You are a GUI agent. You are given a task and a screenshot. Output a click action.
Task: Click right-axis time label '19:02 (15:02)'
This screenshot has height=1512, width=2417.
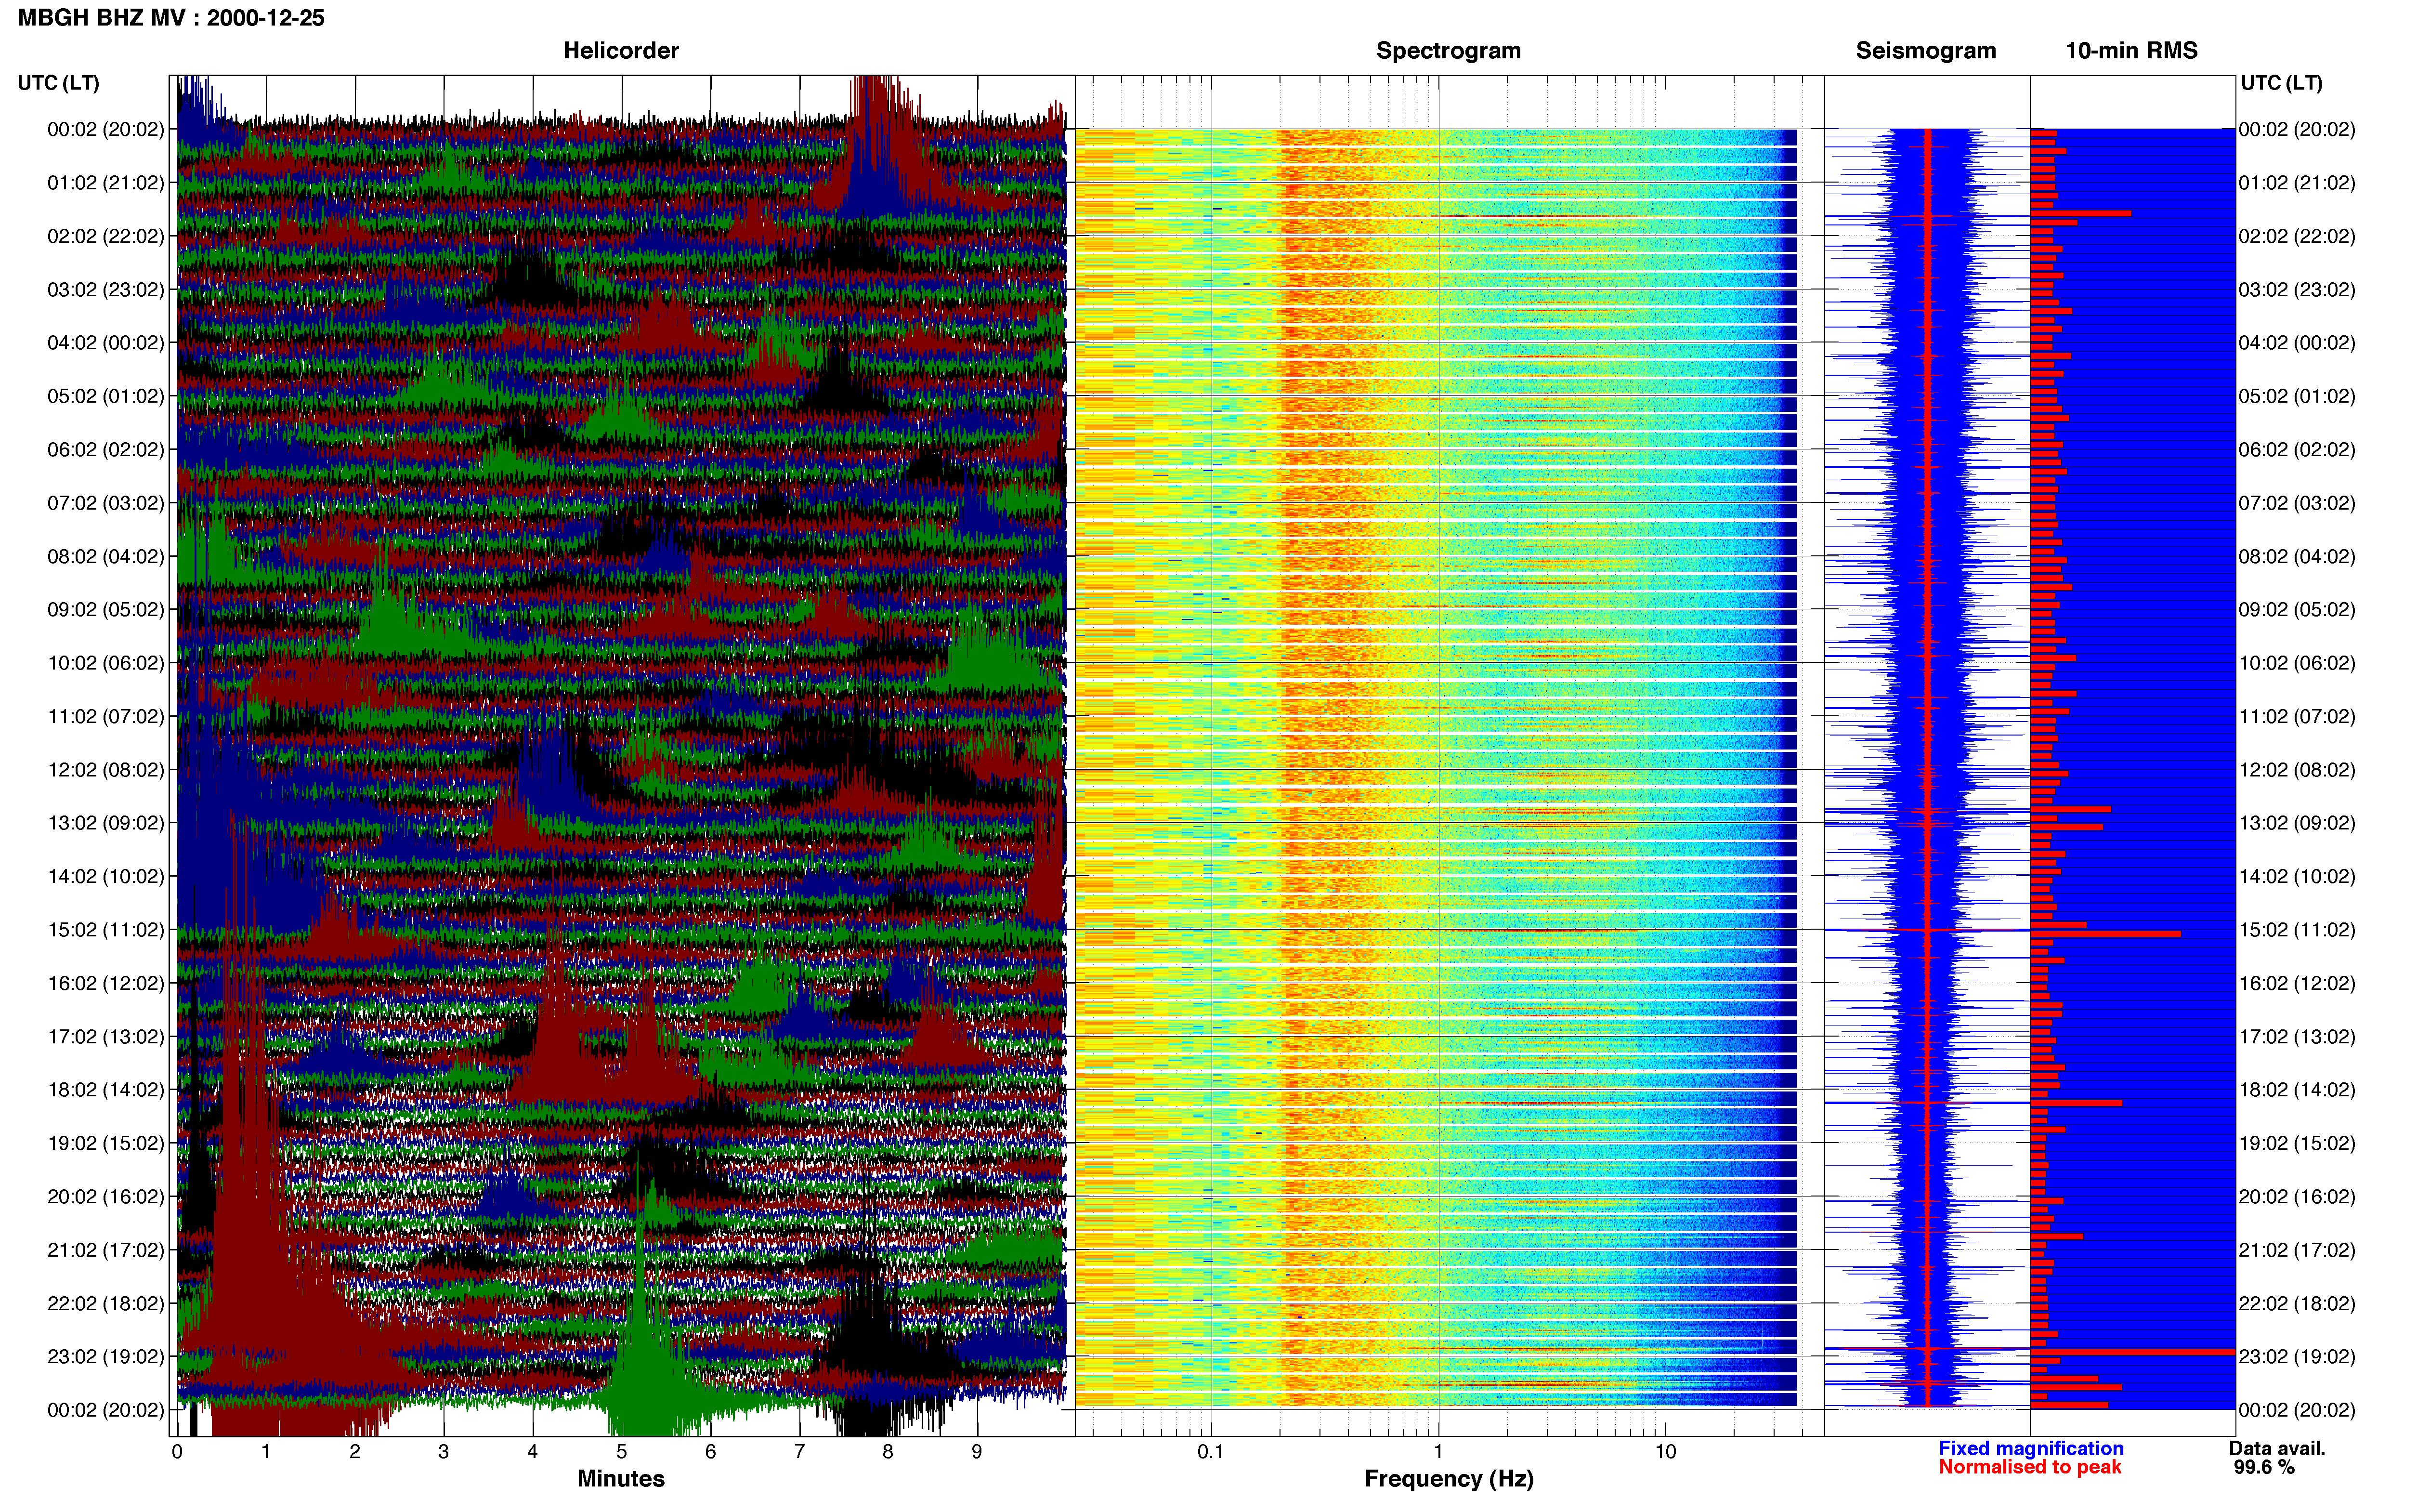pyautogui.click(x=2297, y=1143)
